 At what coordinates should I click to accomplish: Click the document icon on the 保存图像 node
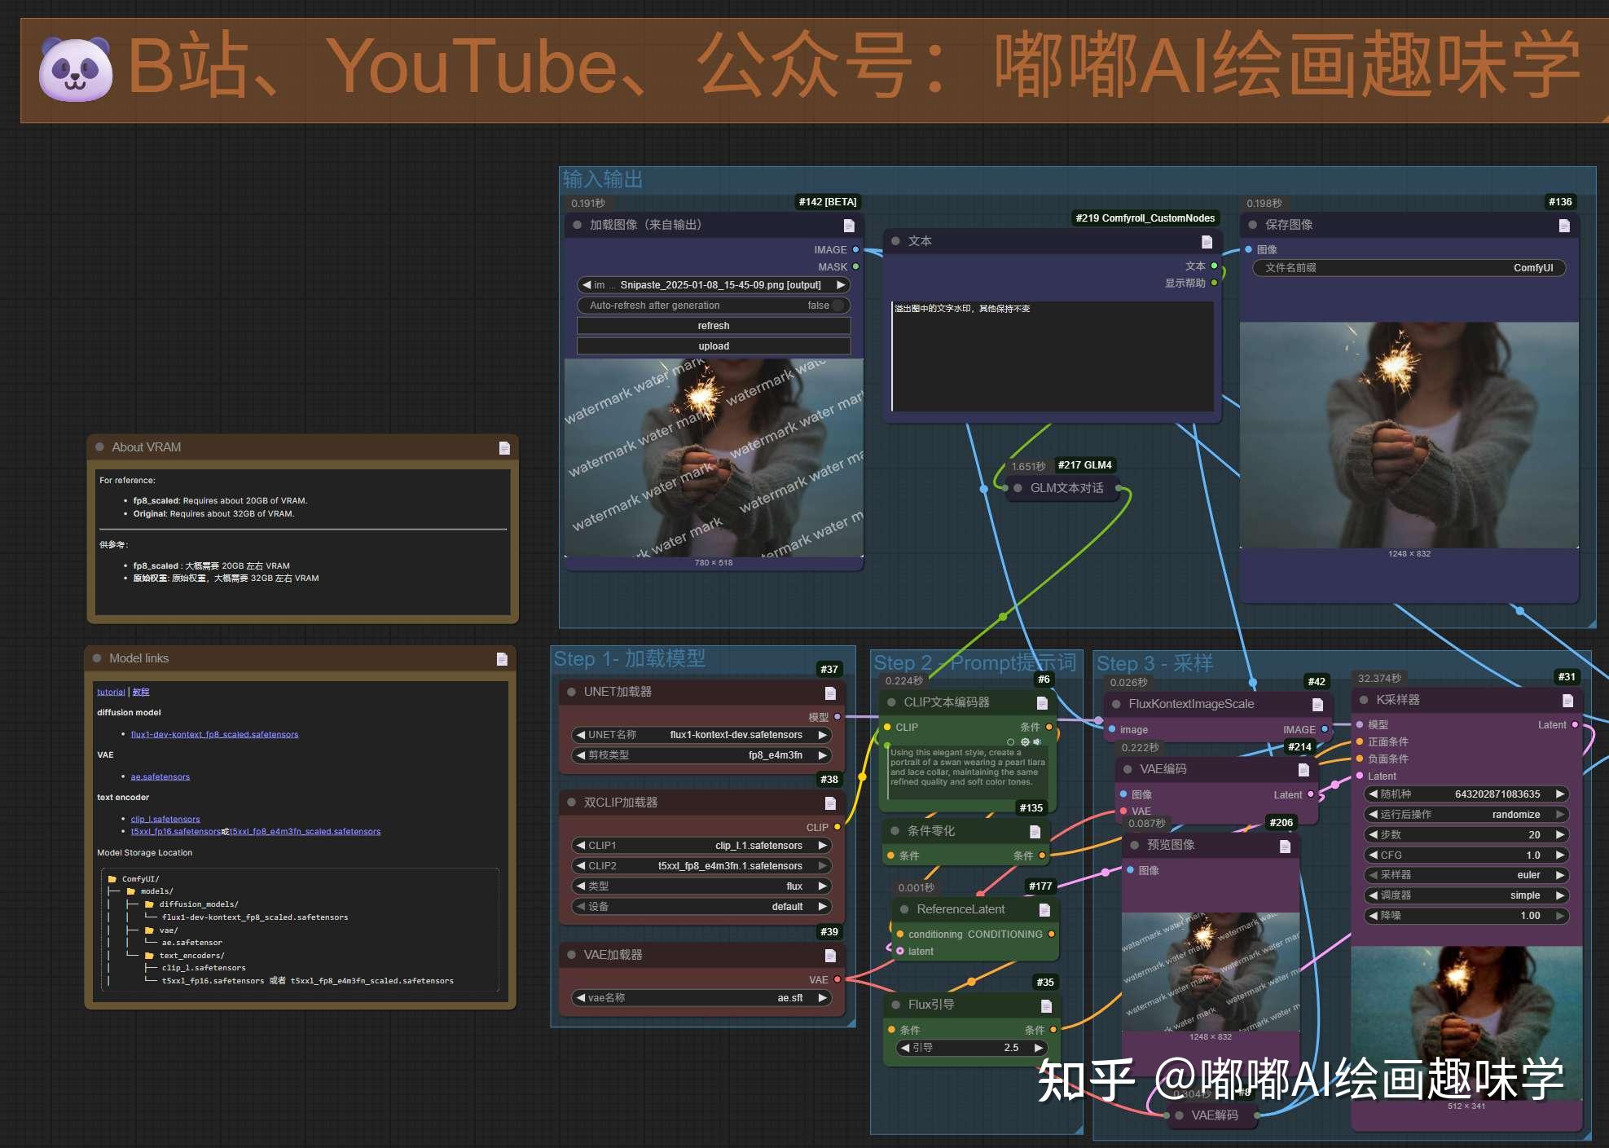[1566, 226]
